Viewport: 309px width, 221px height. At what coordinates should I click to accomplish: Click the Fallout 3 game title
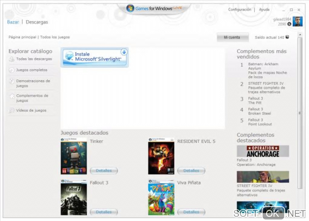click(99, 183)
